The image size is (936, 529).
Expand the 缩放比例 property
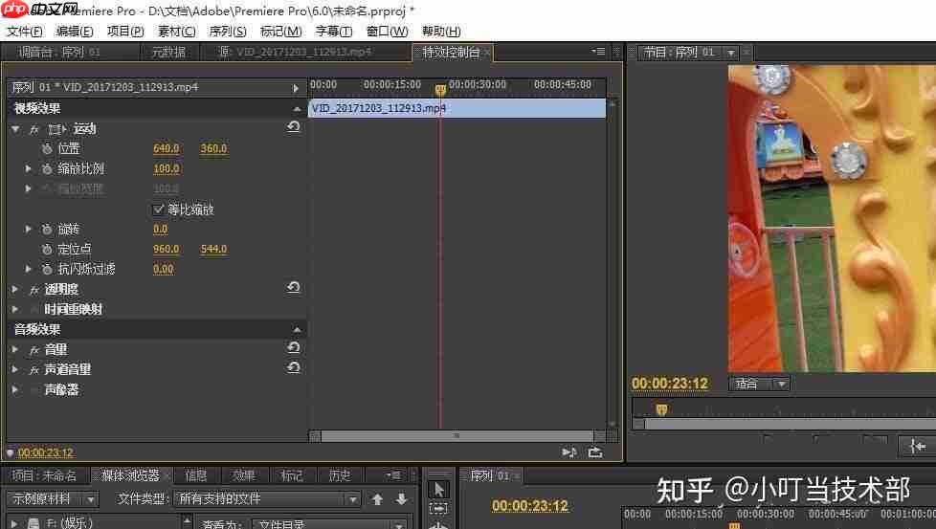28,168
